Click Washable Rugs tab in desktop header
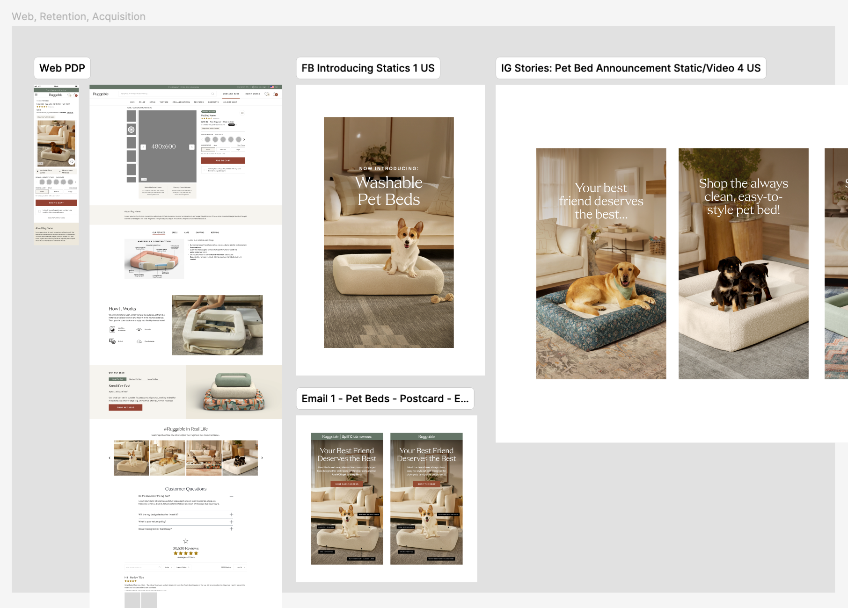The image size is (848, 608). pyautogui.click(x=231, y=94)
